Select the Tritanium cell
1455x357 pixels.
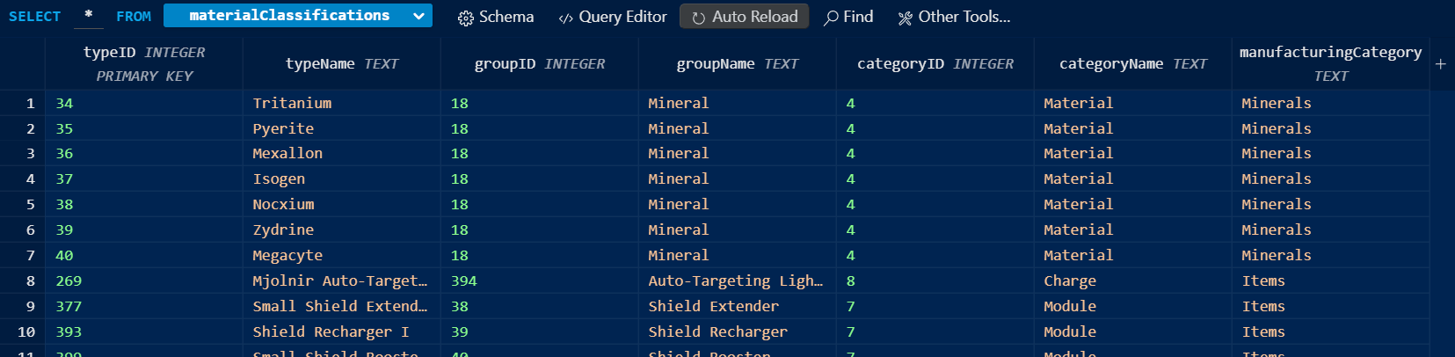(x=292, y=103)
